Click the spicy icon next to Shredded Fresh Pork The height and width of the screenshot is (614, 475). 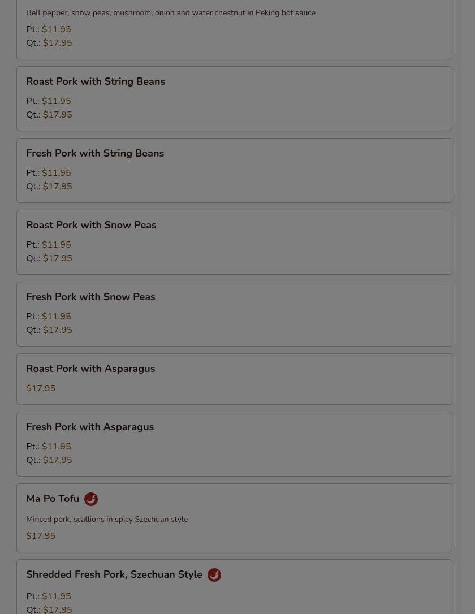tap(214, 575)
